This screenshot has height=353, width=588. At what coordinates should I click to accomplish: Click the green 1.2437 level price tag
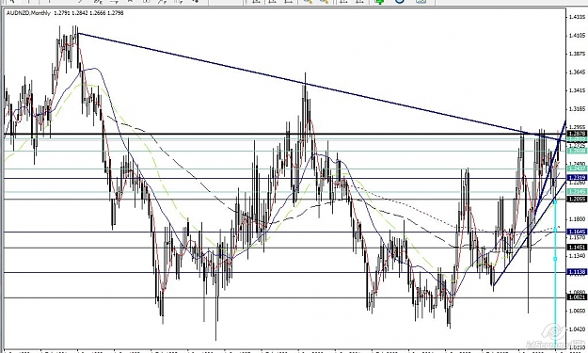577,168
